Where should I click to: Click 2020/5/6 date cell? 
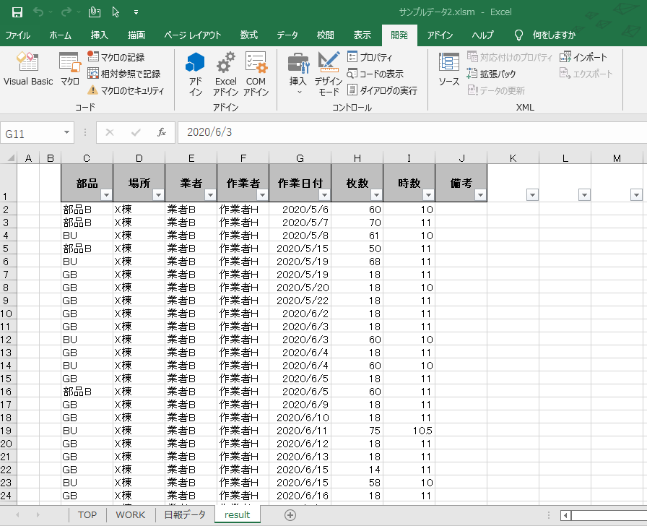[x=300, y=210]
